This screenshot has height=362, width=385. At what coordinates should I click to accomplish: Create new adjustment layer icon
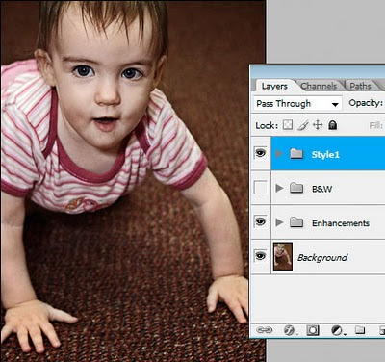tap(337, 330)
